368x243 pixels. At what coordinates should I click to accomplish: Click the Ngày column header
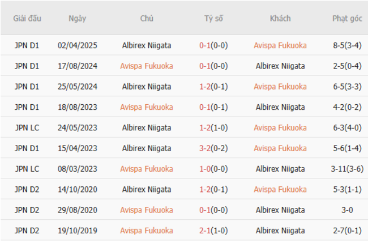(77, 19)
